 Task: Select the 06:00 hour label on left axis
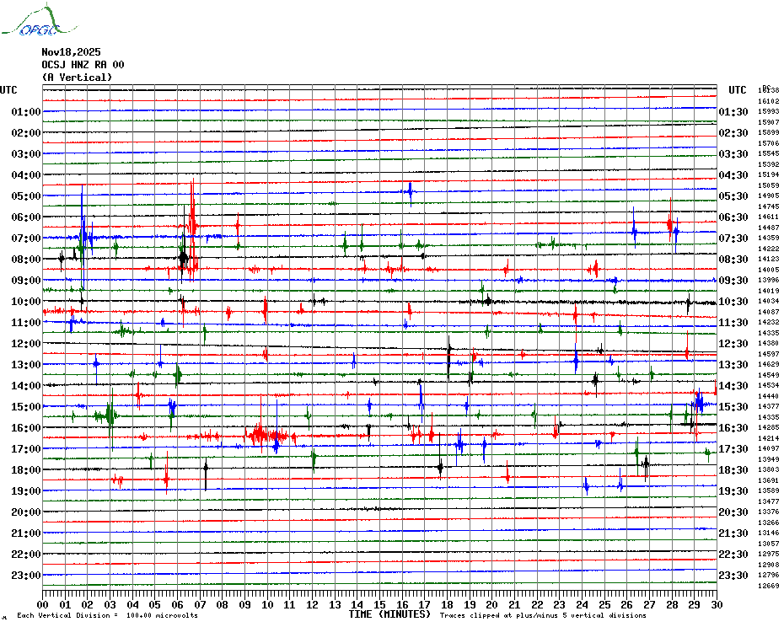point(26,217)
